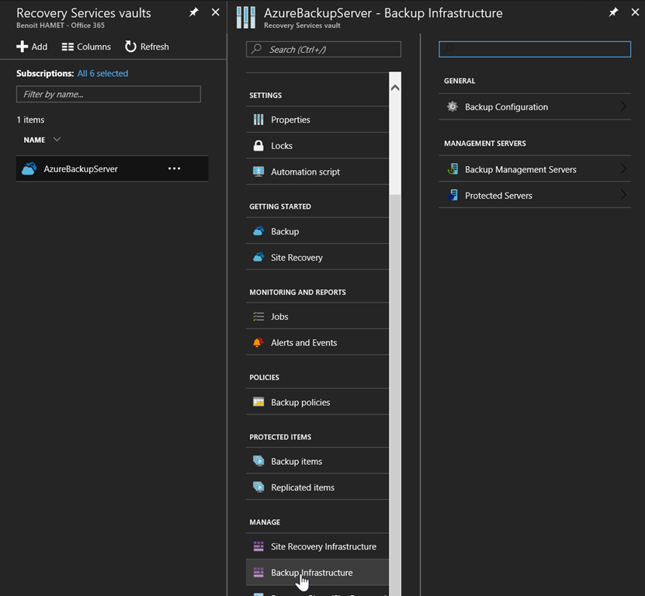Expand Protected Servers chevron arrow
The height and width of the screenshot is (596, 645).
point(623,196)
